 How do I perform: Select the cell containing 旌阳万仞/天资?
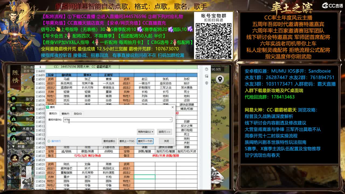(187, 151)
